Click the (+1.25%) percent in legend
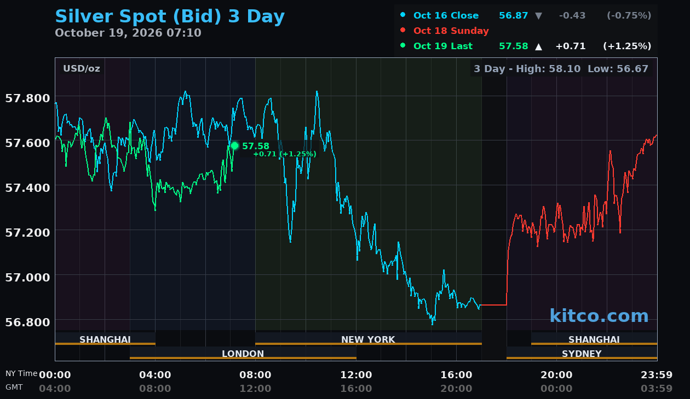 click(x=627, y=46)
